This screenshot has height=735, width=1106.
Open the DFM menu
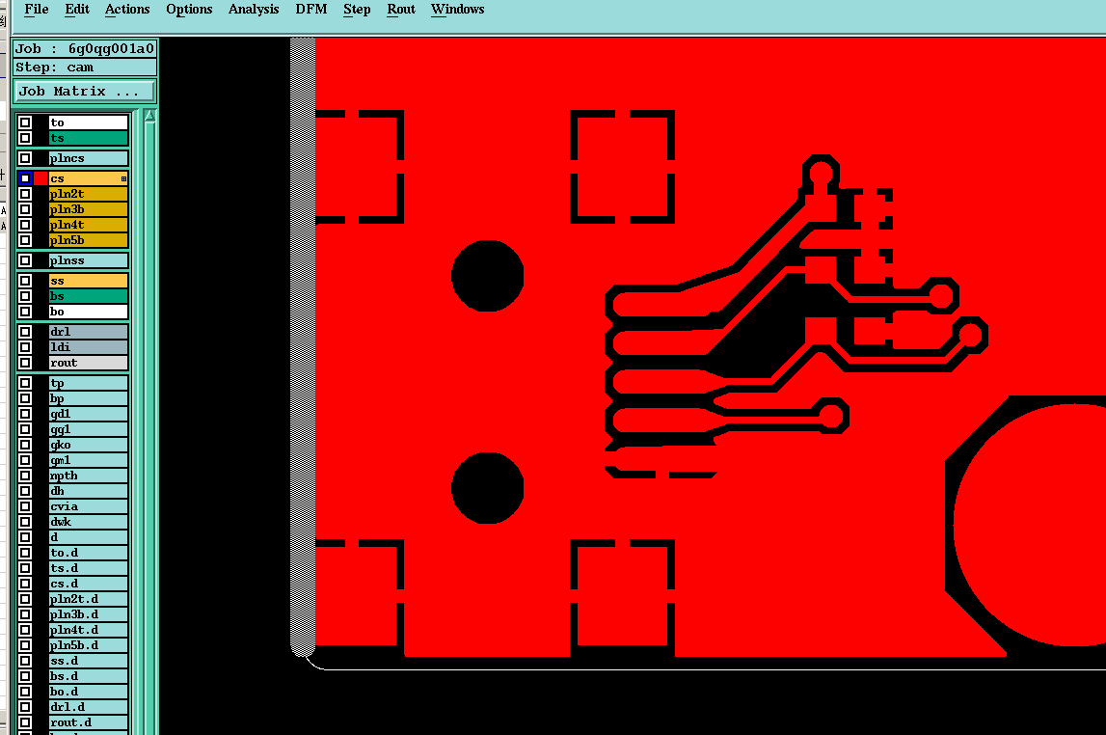tap(311, 10)
